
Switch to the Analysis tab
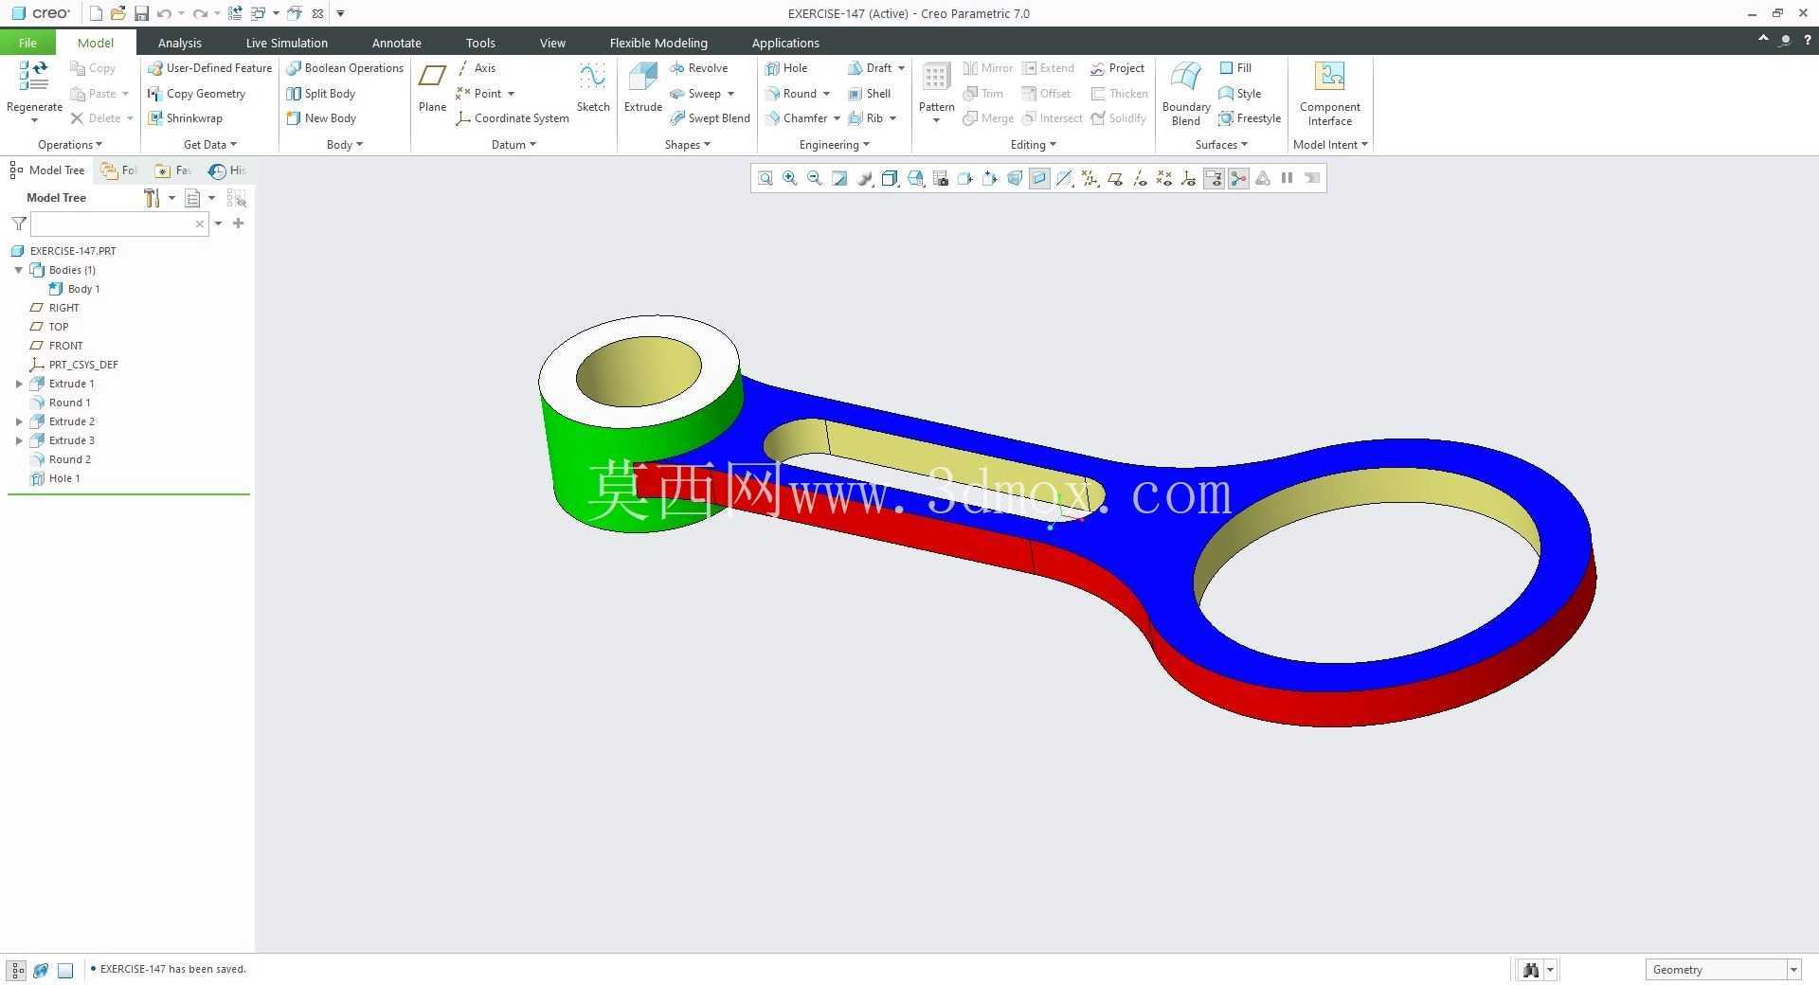(x=179, y=43)
